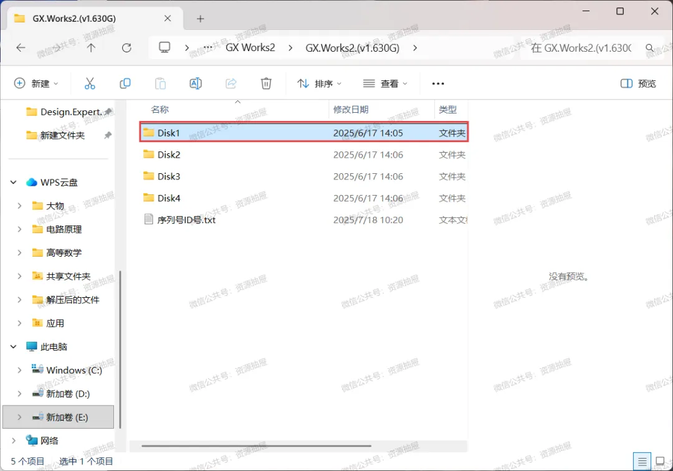Select the Disk1 folder row
Viewport: 673px width, 471px height.
tap(304, 133)
